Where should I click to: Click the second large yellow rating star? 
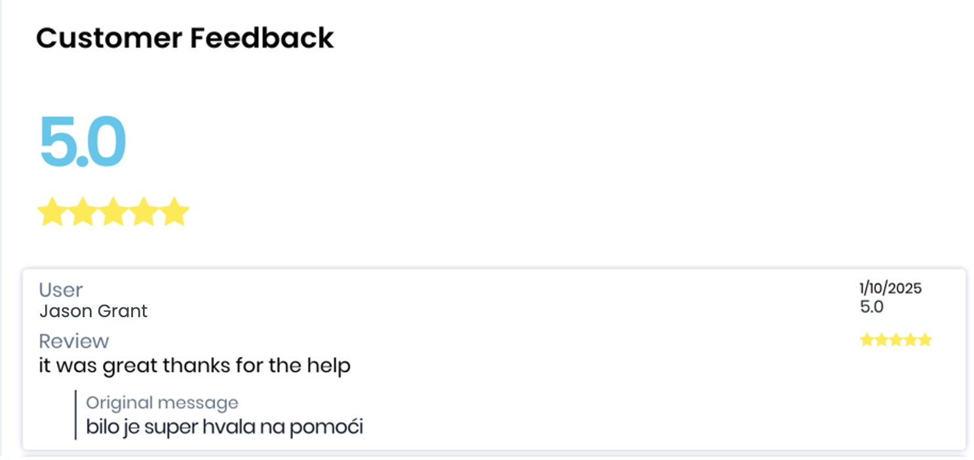click(x=83, y=212)
